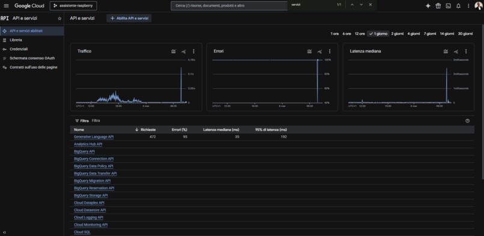The height and width of the screenshot is (236, 484).
Task: Click Abilita API e servizi button
Action: click(129, 19)
